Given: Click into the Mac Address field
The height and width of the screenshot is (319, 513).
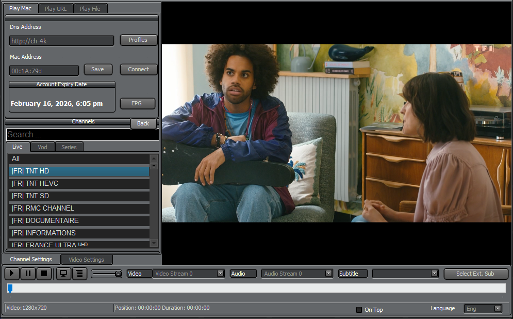Looking at the screenshot, I should [x=44, y=71].
